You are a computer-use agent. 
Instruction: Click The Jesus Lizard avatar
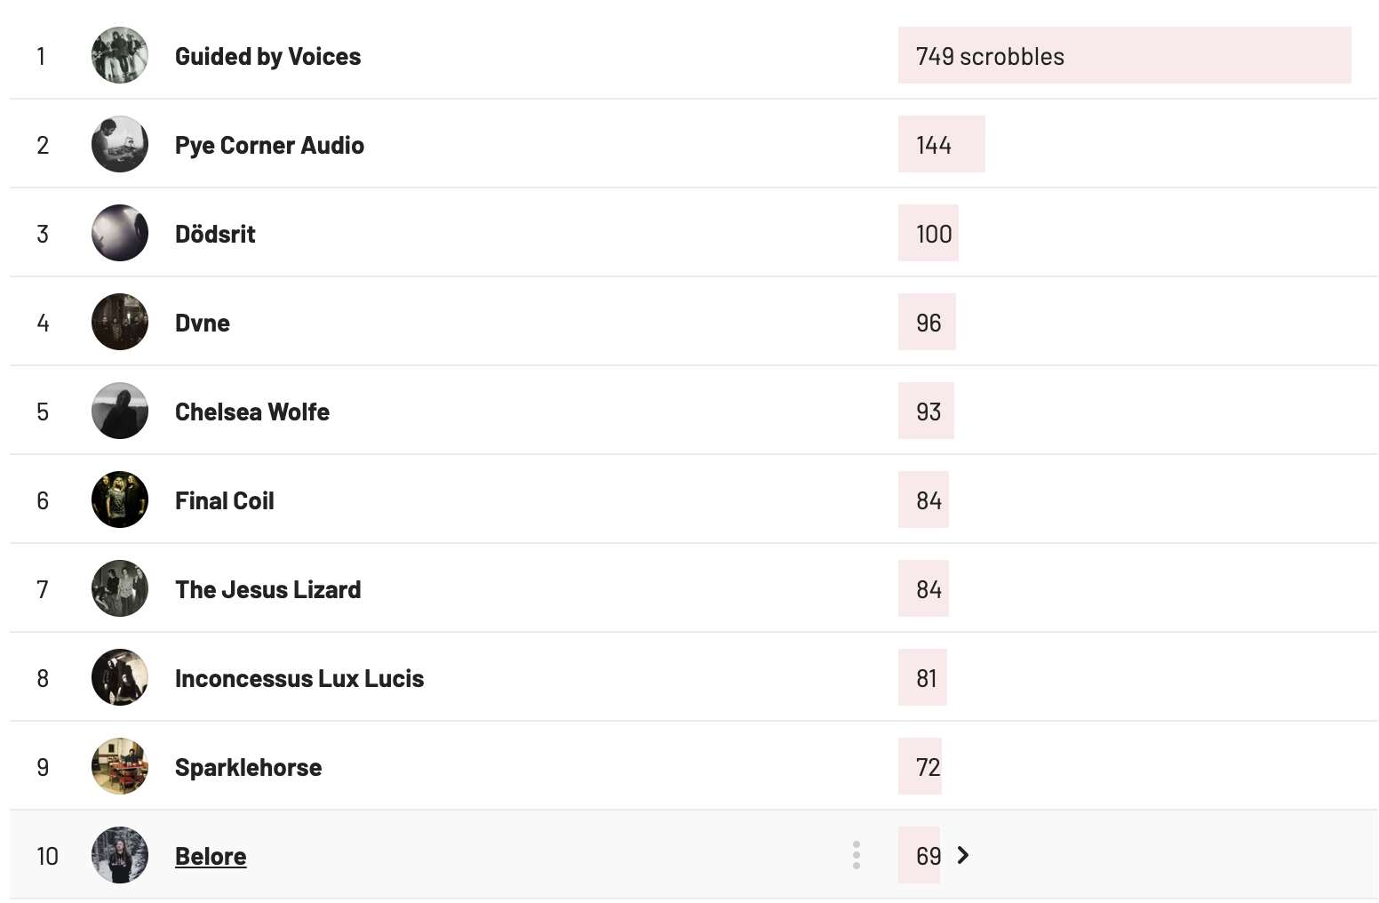click(x=120, y=588)
